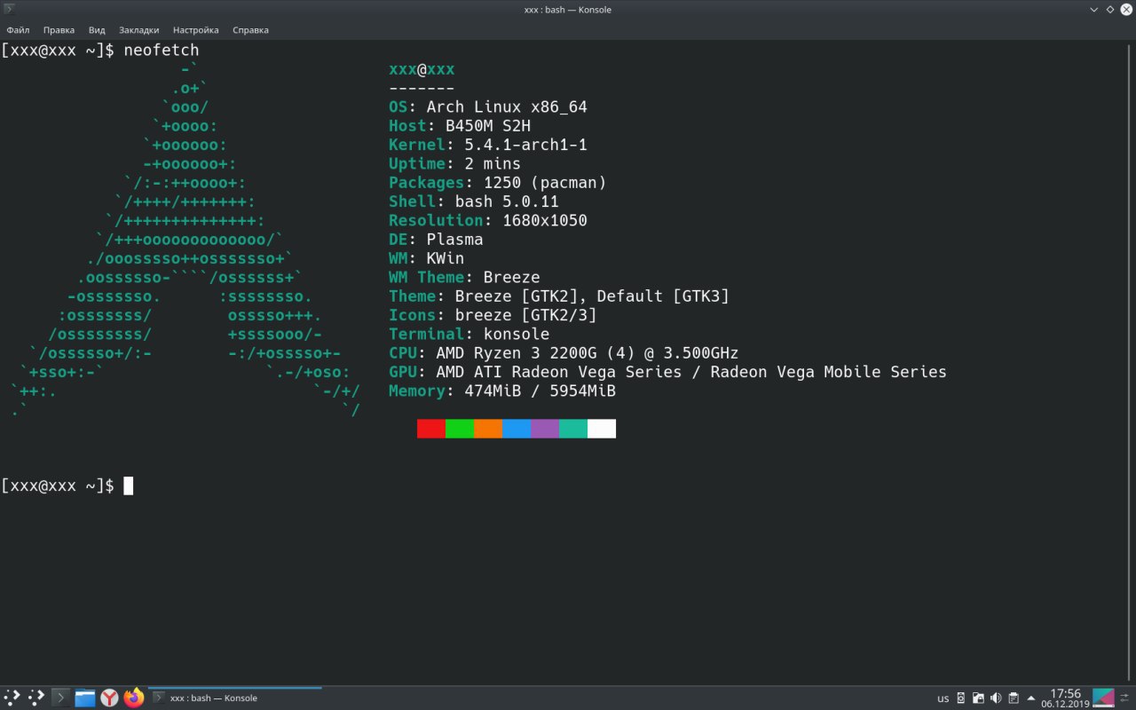Click the purple color block in neofetch output

click(545, 429)
